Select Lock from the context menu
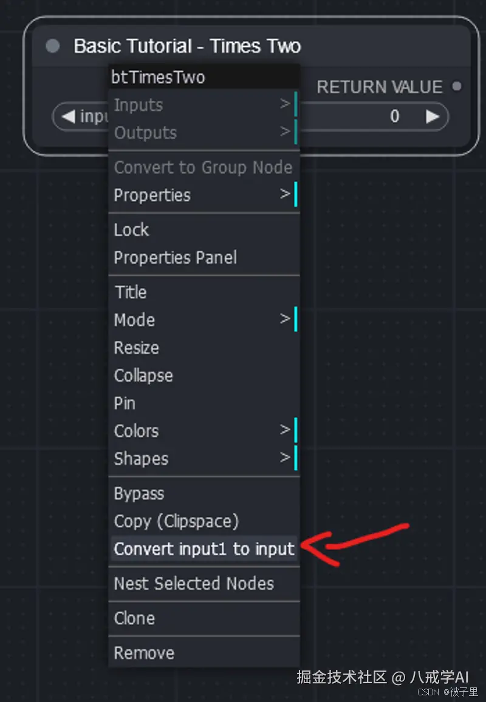Screen dimensions: 486x702 (x=132, y=230)
